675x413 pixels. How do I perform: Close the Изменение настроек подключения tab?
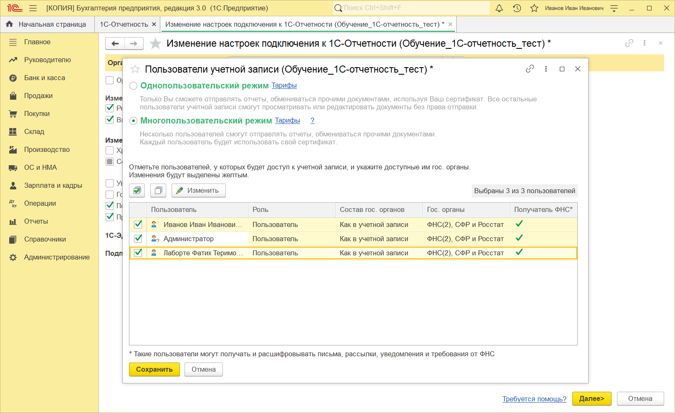coord(450,24)
